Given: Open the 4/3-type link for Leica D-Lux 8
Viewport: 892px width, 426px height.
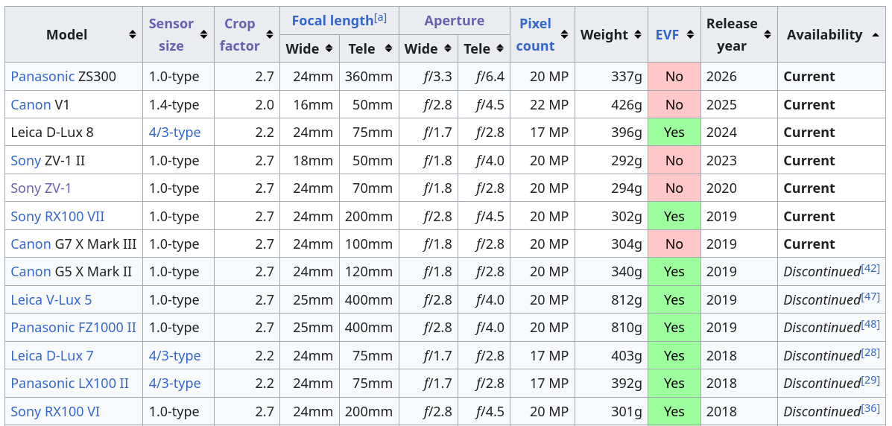Looking at the screenshot, I should pos(174,133).
